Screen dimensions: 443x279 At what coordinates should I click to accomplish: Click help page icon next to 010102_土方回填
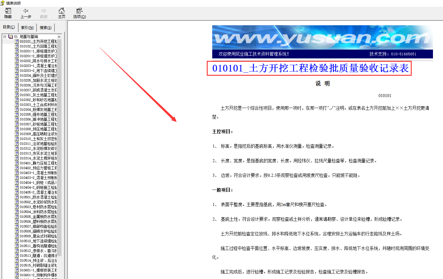click(17, 46)
